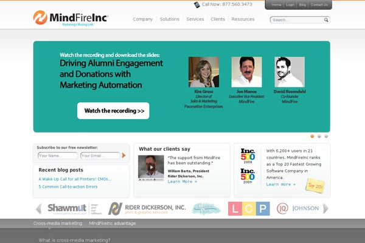The image size is (365, 243).
Task: Click Call Now: 877.560.3473 text
Action: [227, 4]
